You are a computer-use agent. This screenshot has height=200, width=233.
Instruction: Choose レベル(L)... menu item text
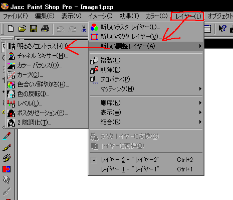(x=30, y=104)
